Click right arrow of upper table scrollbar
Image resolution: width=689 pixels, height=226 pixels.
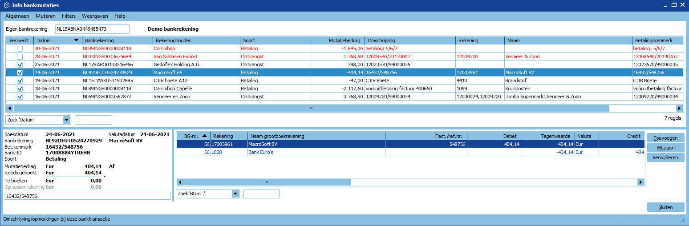(x=679, y=108)
